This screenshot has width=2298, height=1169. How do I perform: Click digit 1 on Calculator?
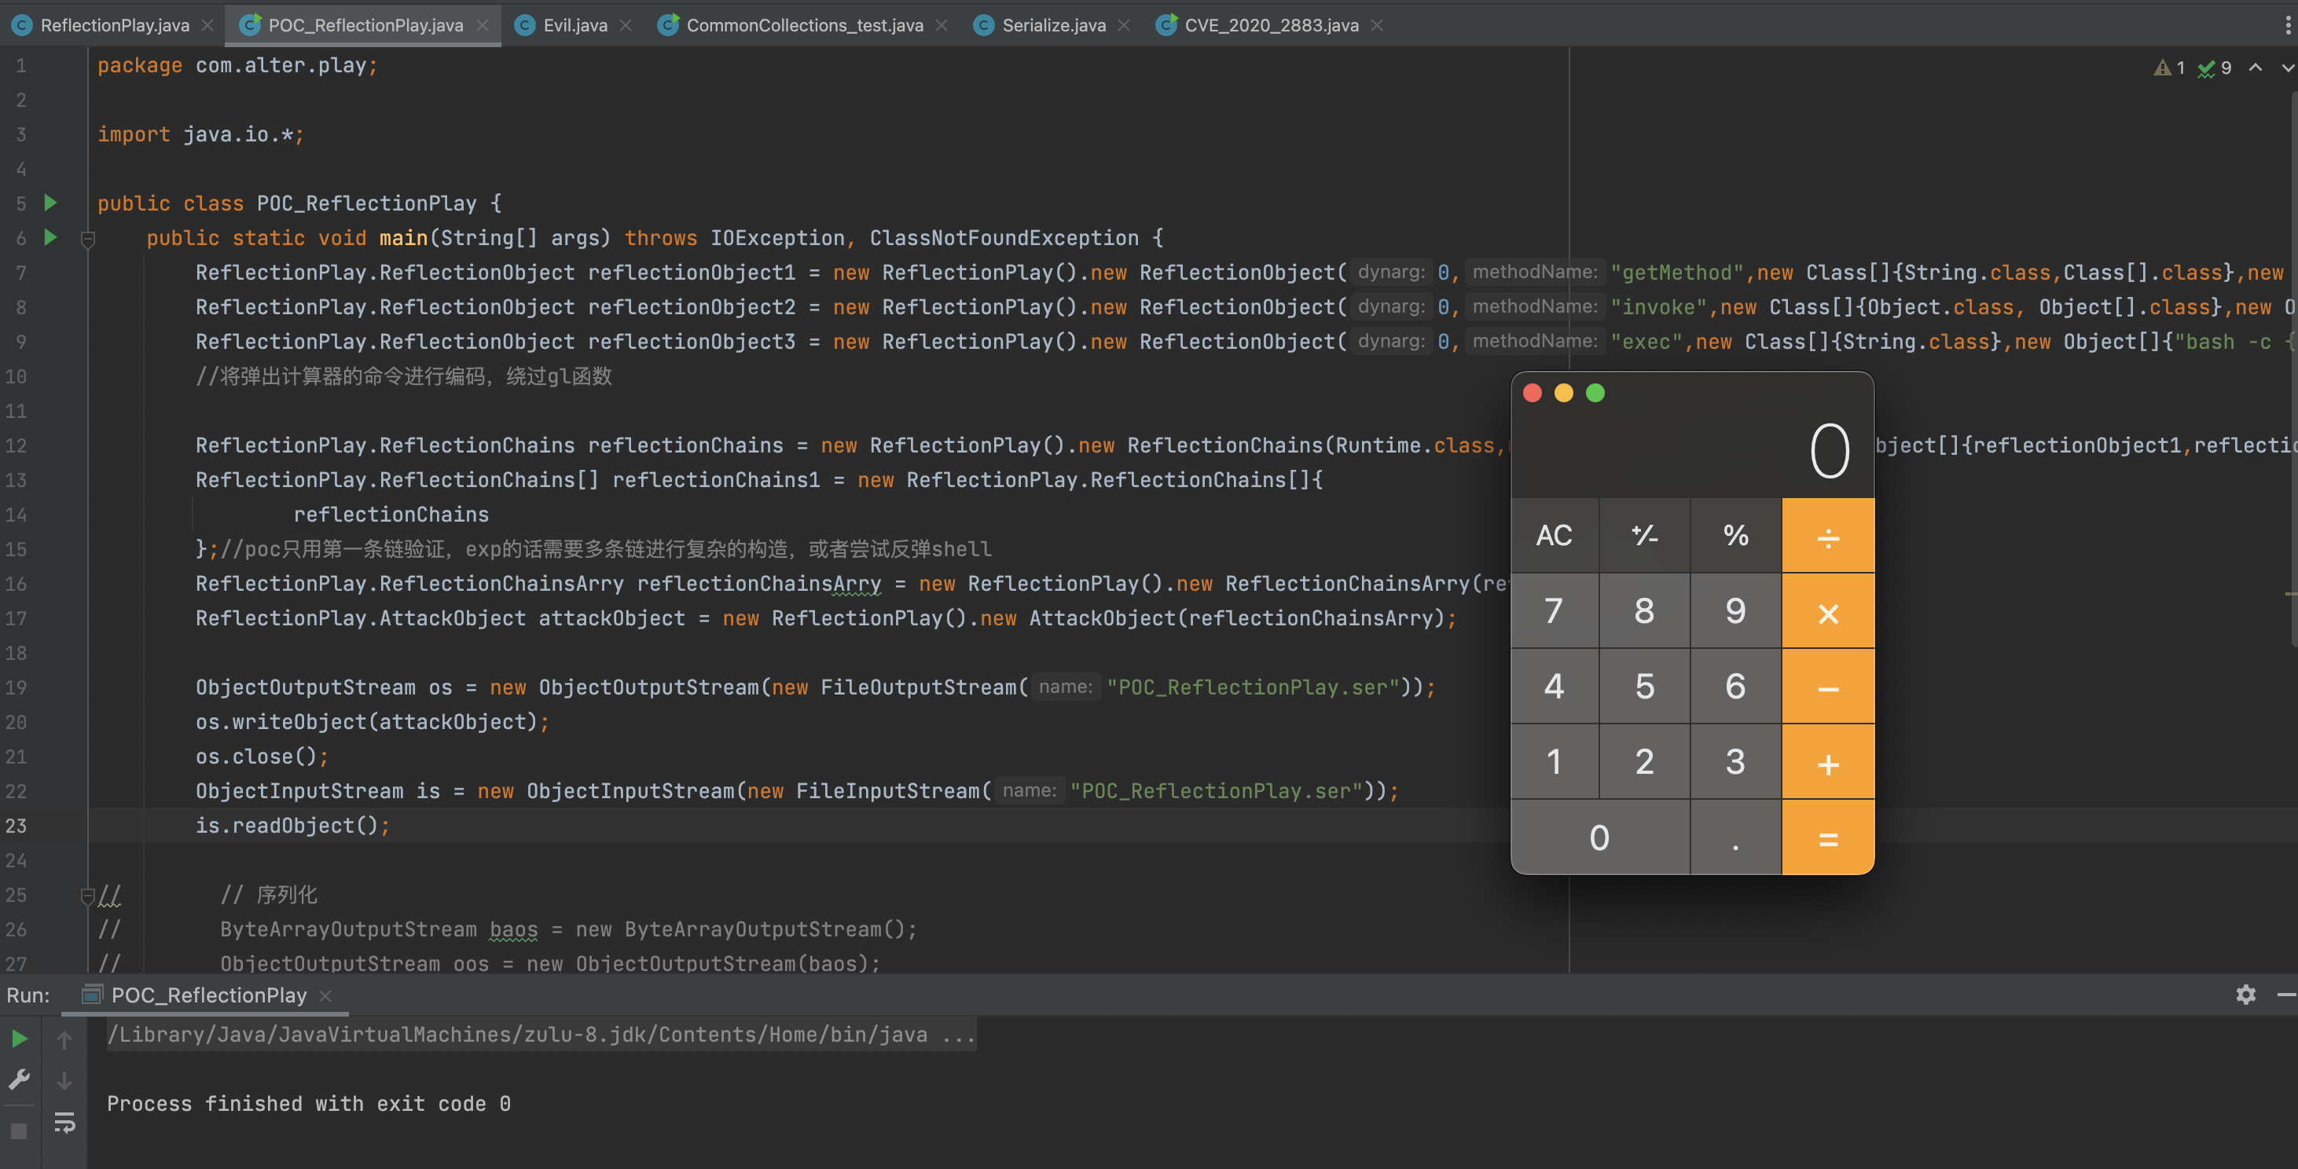[1554, 761]
